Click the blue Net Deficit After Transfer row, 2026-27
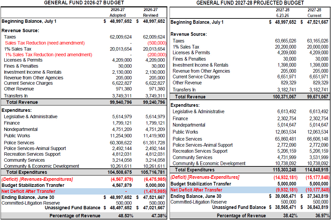Viewport: 331px width, 220px height. (84, 191)
